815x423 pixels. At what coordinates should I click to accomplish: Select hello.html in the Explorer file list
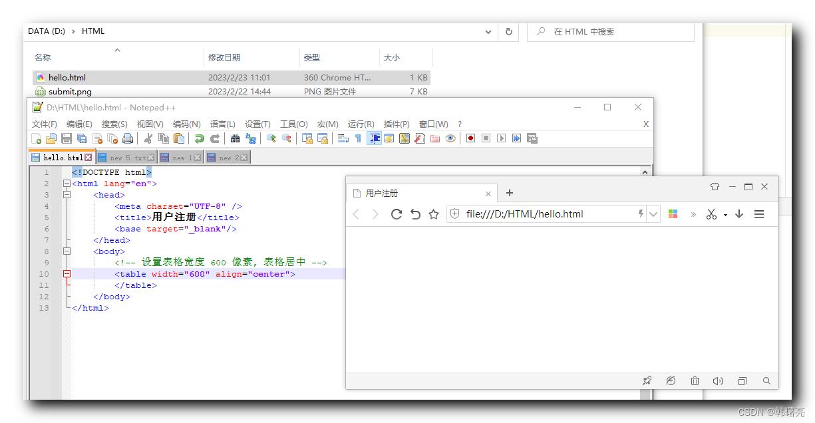(231, 78)
